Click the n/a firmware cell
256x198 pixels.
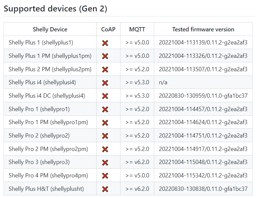pos(163,82)
